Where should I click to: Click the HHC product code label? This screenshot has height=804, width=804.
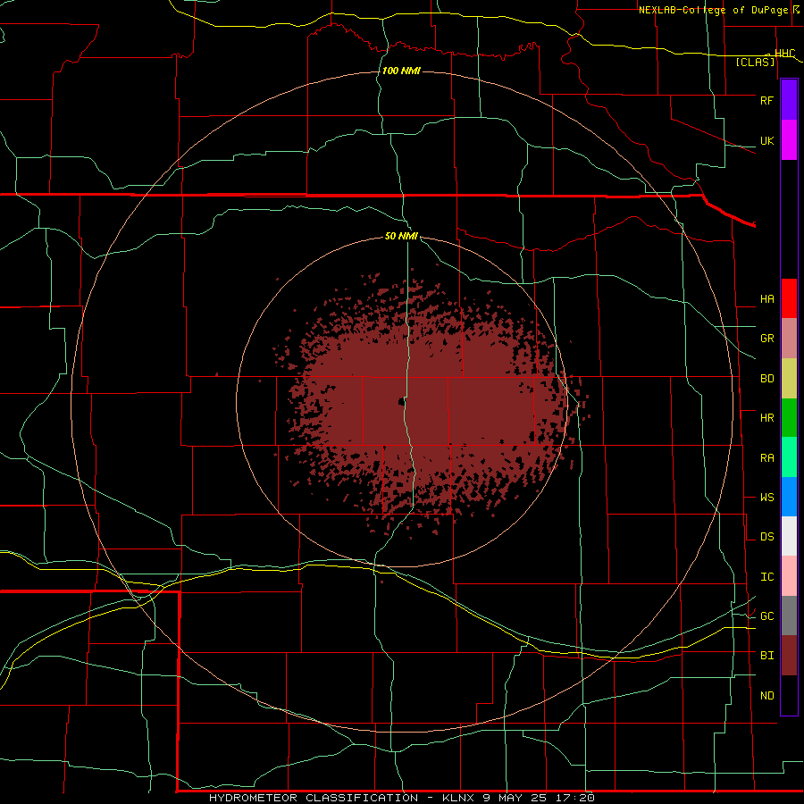tap(784, 54)
